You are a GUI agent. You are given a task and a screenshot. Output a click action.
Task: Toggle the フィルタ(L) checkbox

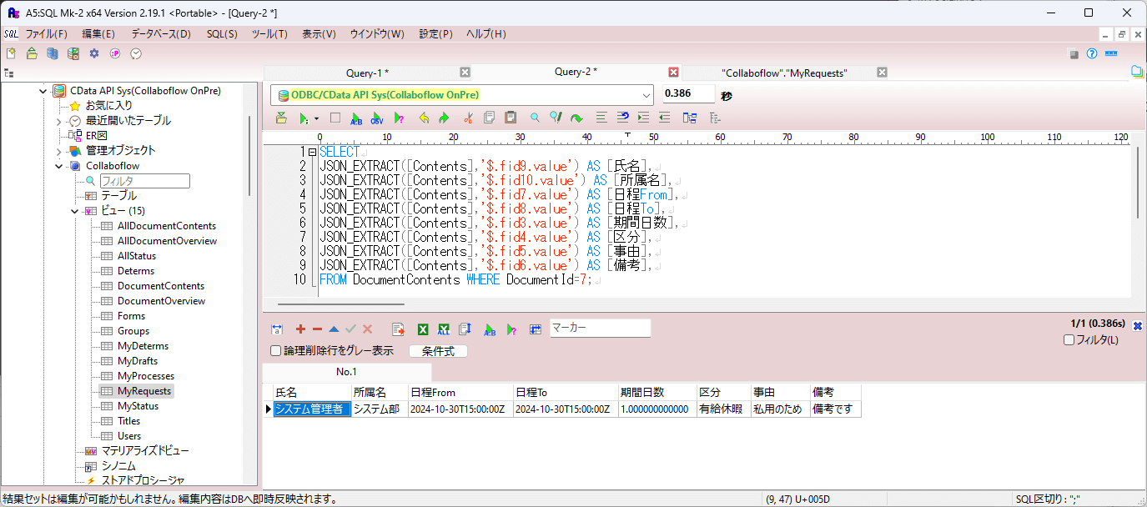[x=1069, y=339]
